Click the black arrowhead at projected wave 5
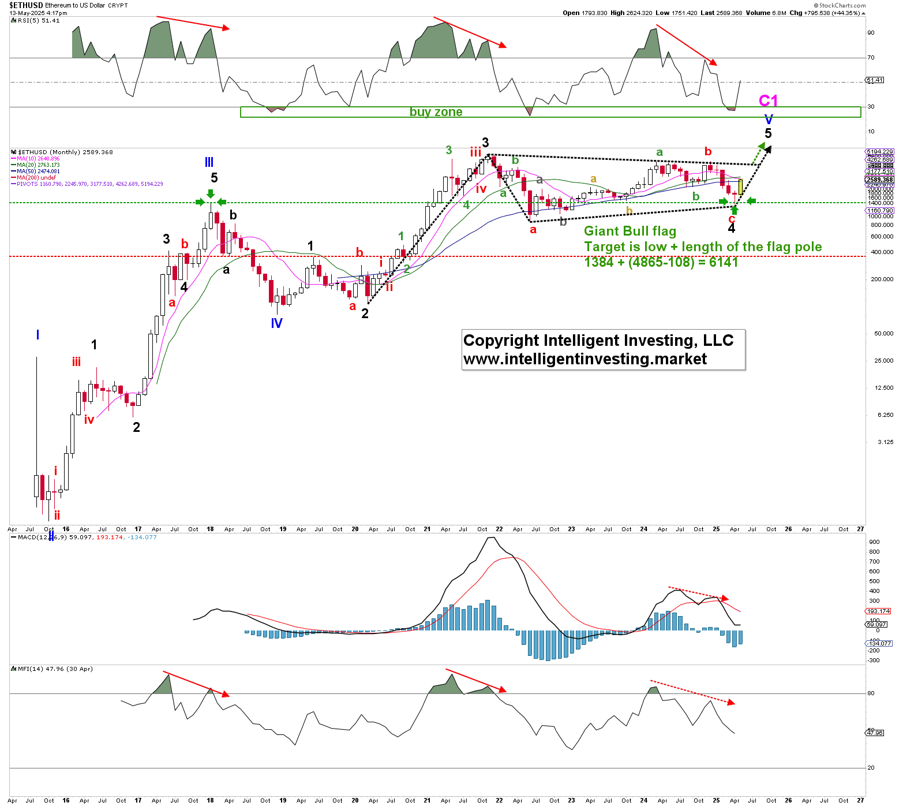Viewport: 903px width, 806px height. pyautogui.click(x=768, y=148)
